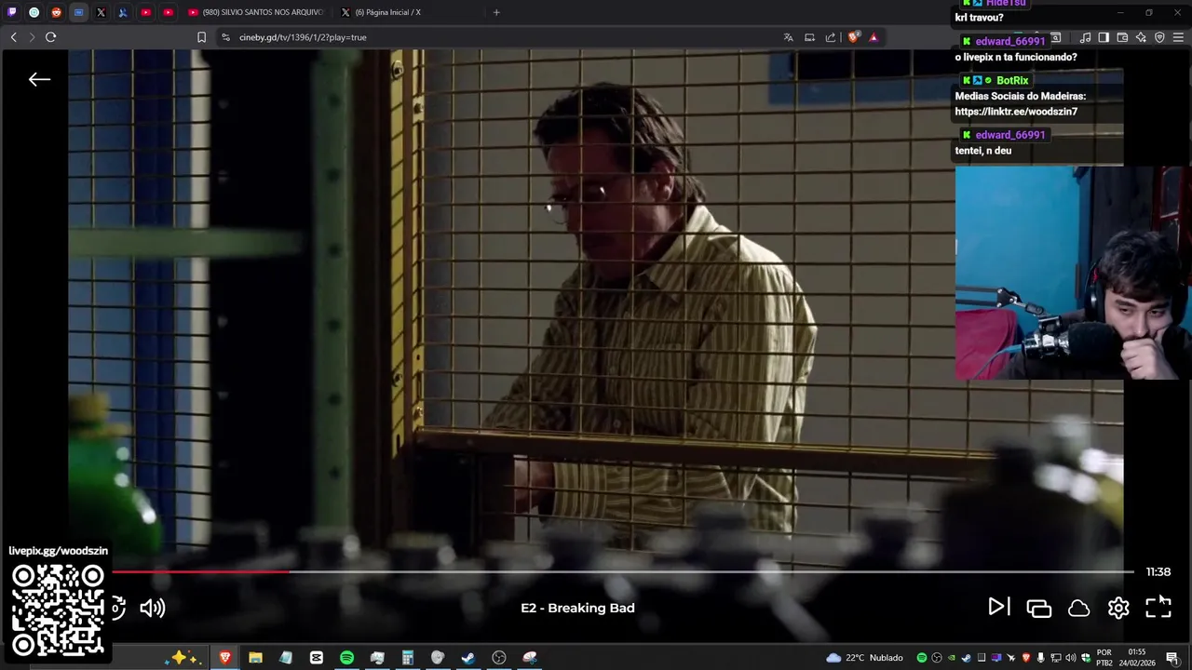
Task: Open the page translate icon
Action: point(788,37)
